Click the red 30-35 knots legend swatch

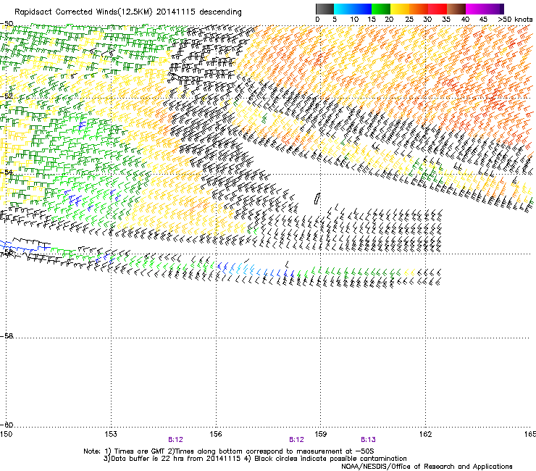coord(437,9)
